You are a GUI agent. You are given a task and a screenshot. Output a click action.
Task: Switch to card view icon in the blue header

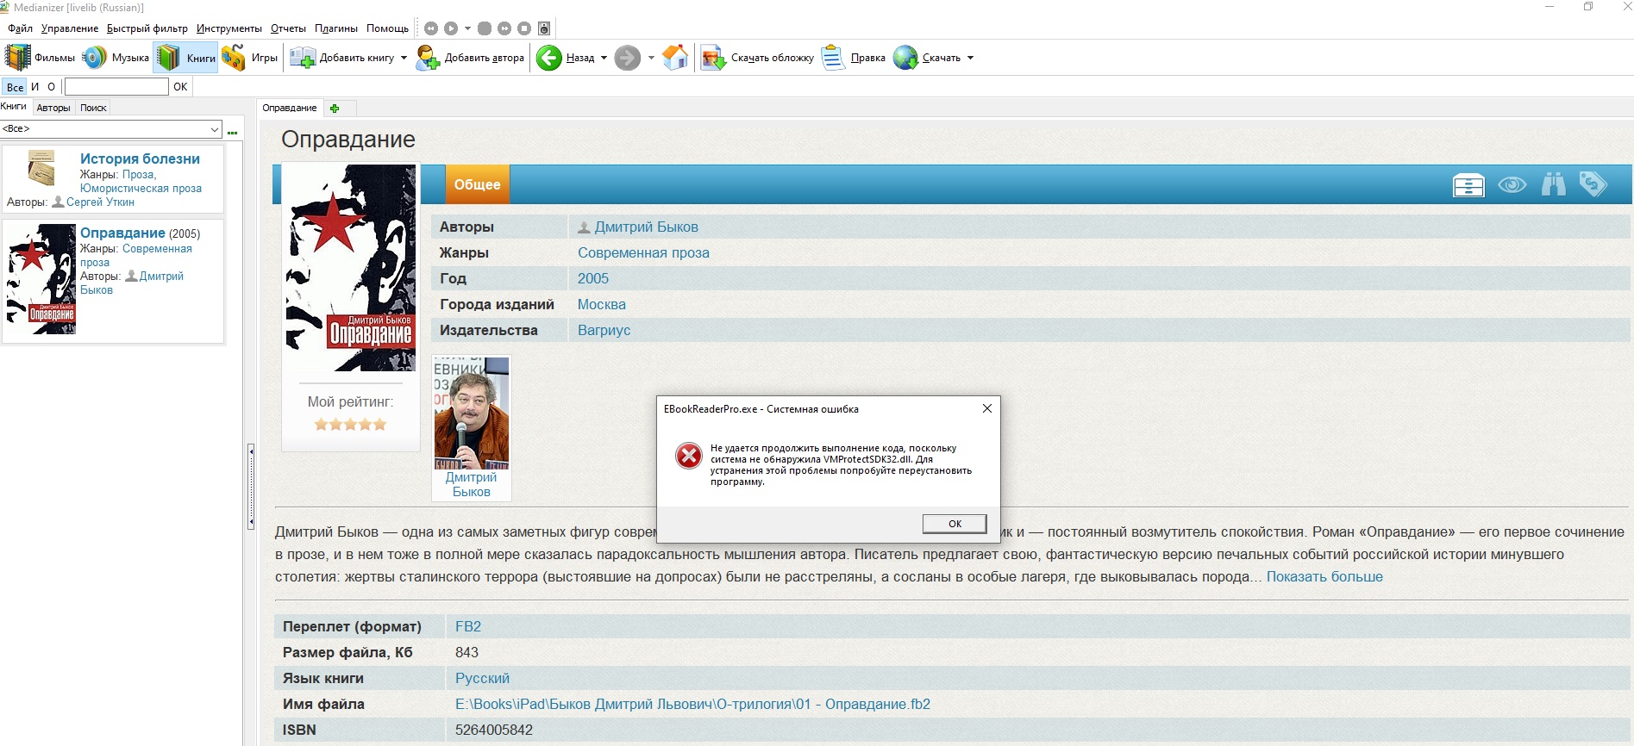1468,185
